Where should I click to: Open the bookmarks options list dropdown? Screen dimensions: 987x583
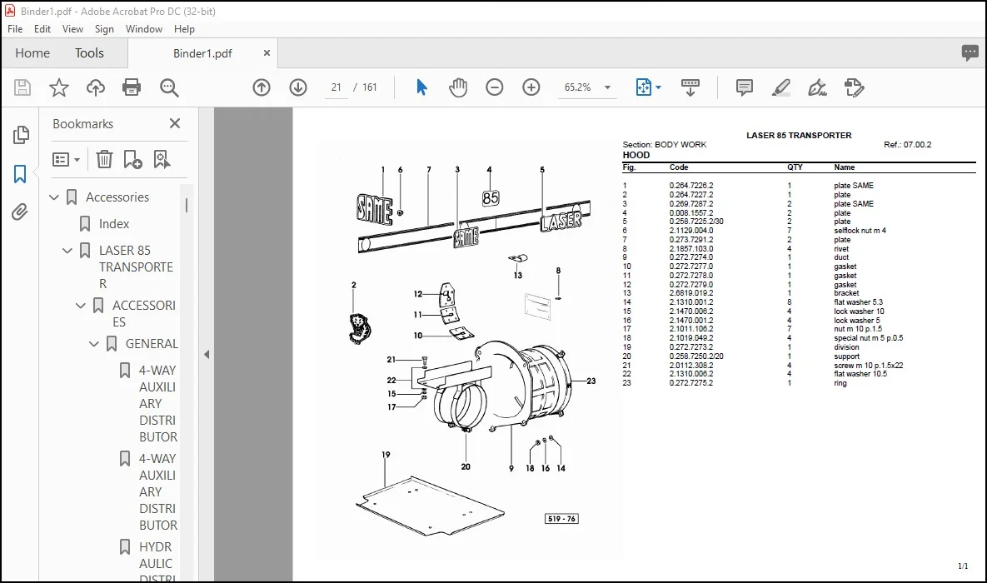66,159
